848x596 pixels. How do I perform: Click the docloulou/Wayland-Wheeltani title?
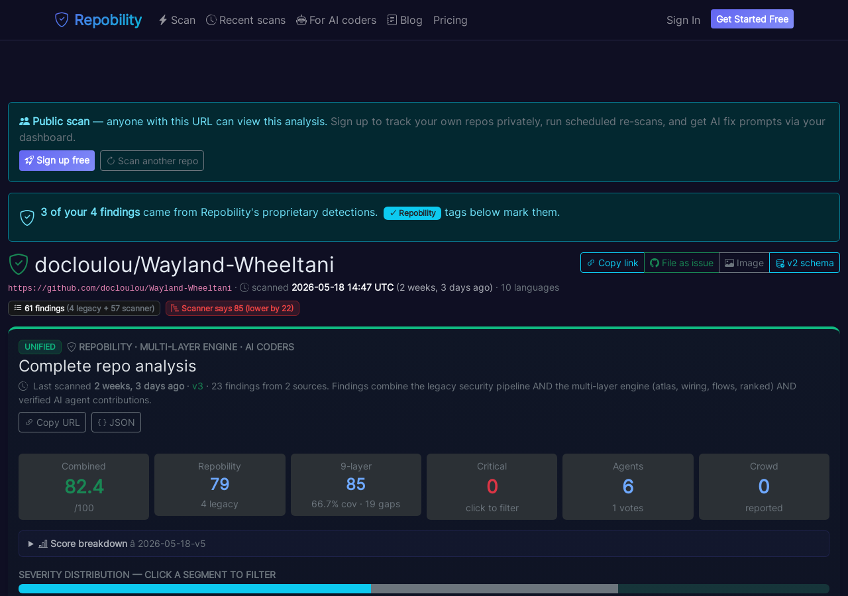point(184,265)
